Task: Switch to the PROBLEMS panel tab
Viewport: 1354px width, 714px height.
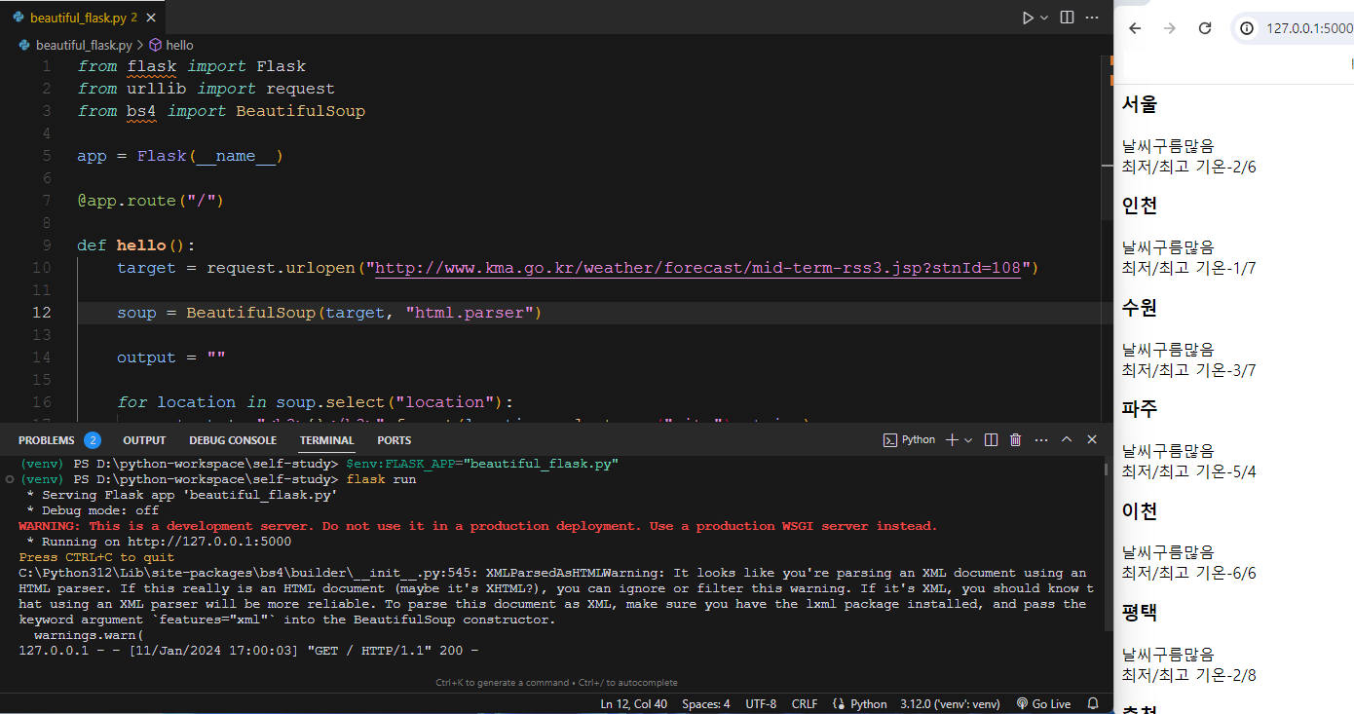Action: [58, 440]
